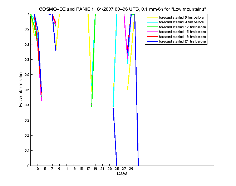Screen dimensions: 236x186
Task: Click the magenta legend line swatch
Action: [152, 32]
